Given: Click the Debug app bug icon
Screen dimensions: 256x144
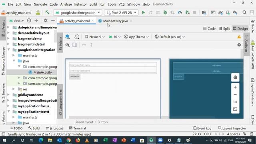Looking at the screenshot, I should pyautogui.click(x=165, y=12).
